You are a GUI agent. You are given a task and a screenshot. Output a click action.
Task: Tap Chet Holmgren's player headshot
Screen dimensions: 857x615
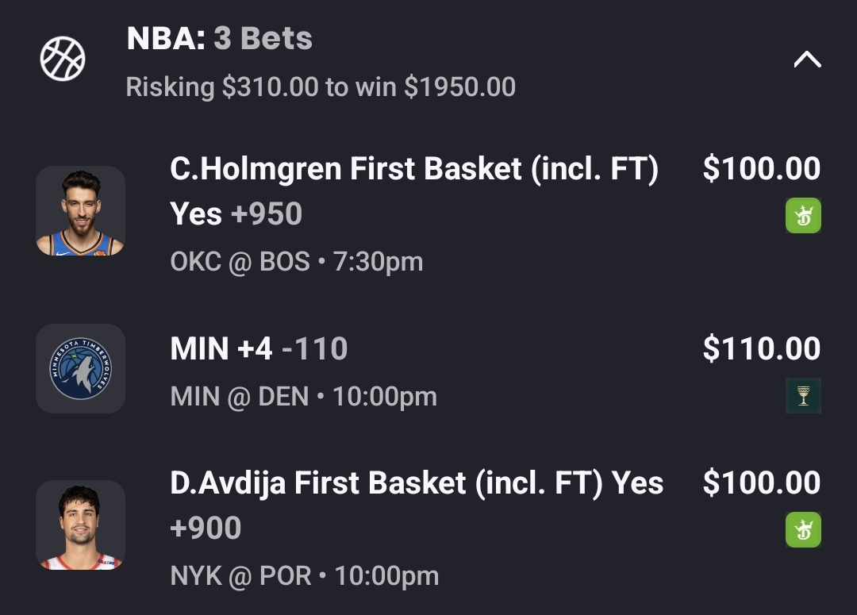[x=80, y=211]
